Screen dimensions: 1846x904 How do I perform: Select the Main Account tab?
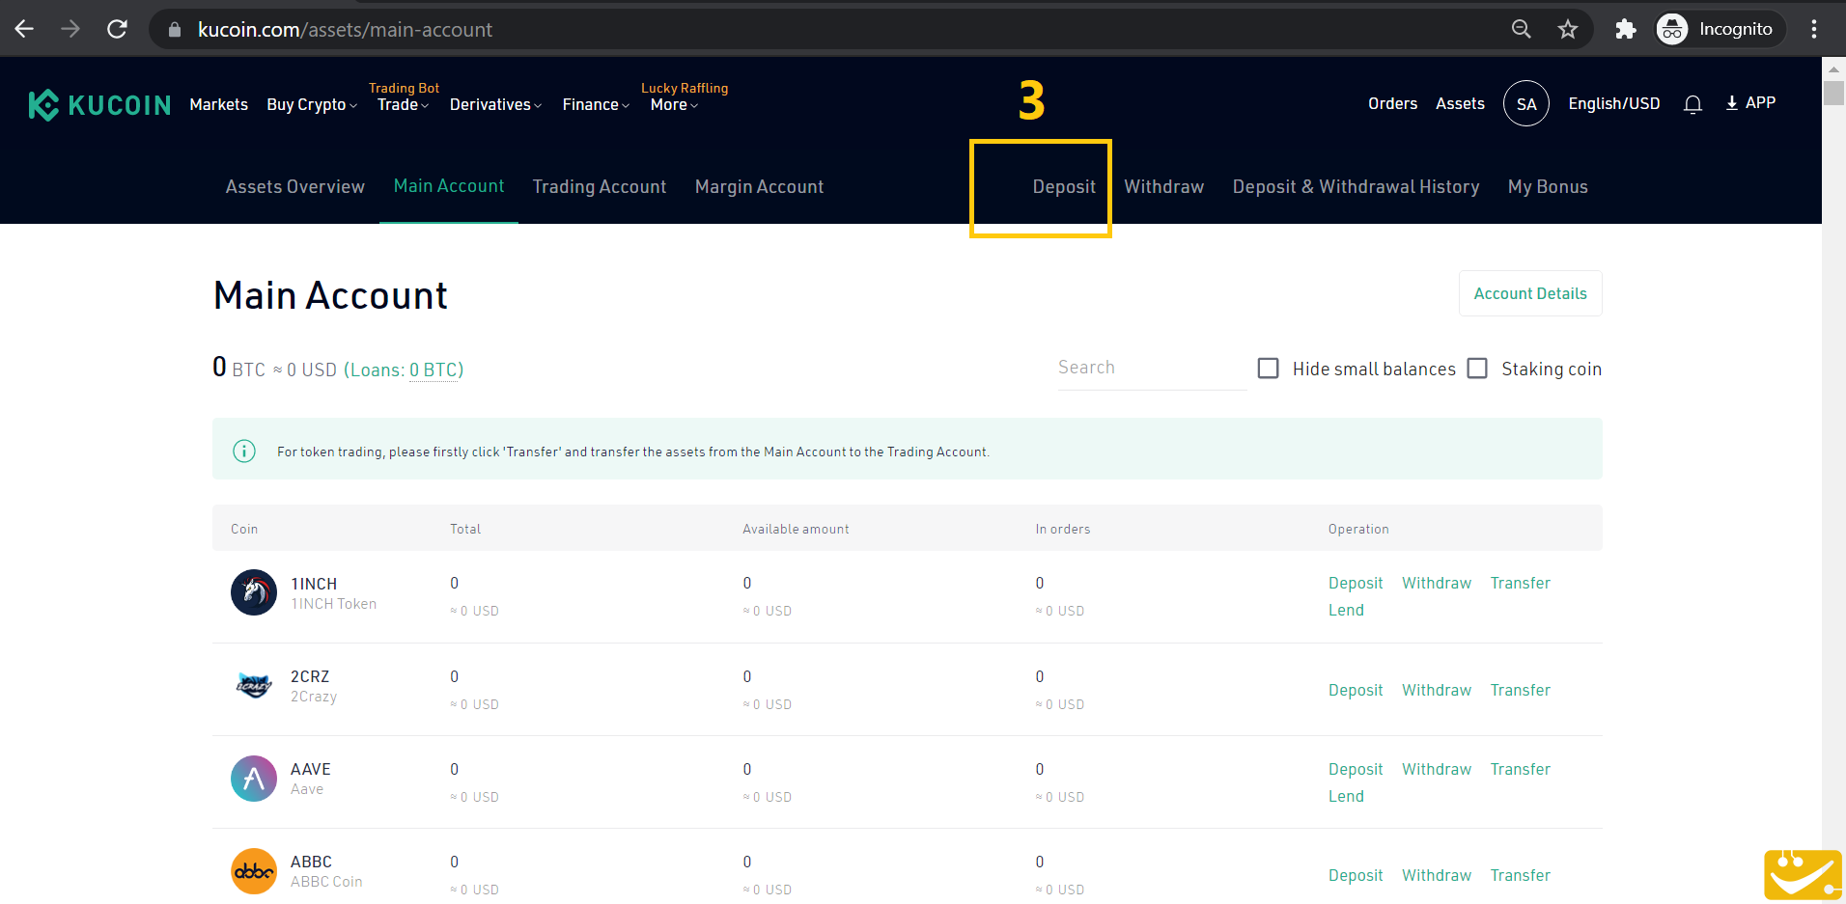449,185
